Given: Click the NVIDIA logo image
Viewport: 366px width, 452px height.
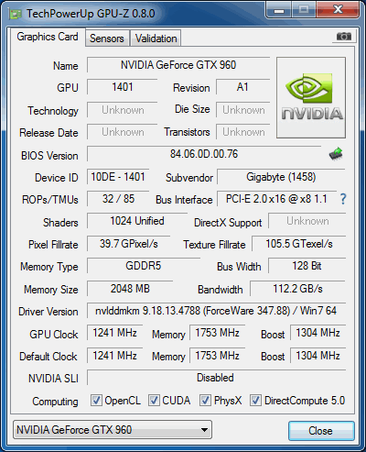Looking at the screenshot, I should (x=311, y=97).
